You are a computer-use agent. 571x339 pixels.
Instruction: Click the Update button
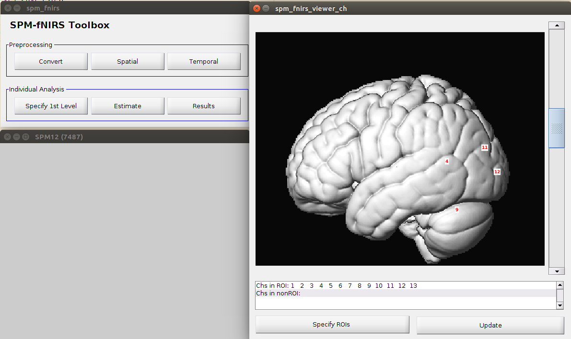coord(490,325)
